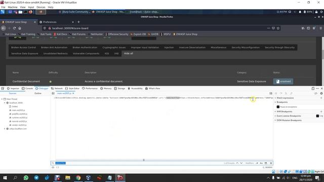The width and height of the screenshot is (324, 182).
Task: Pretty print source with braces icon
Action: [58, 167]
